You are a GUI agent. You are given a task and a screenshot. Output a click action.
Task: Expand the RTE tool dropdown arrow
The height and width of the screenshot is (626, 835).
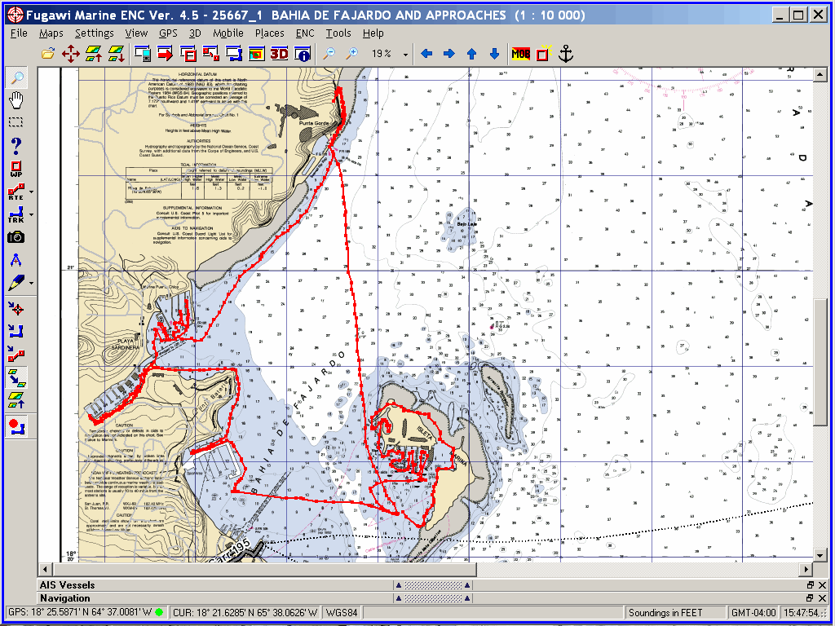(x=32, y=192)
